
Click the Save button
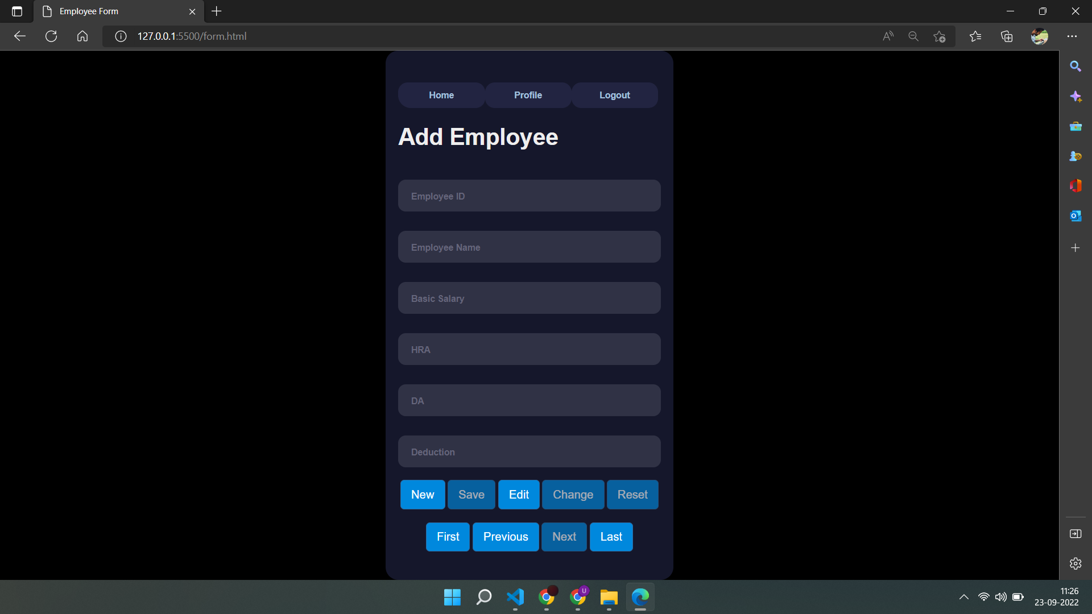pos(471,495)
